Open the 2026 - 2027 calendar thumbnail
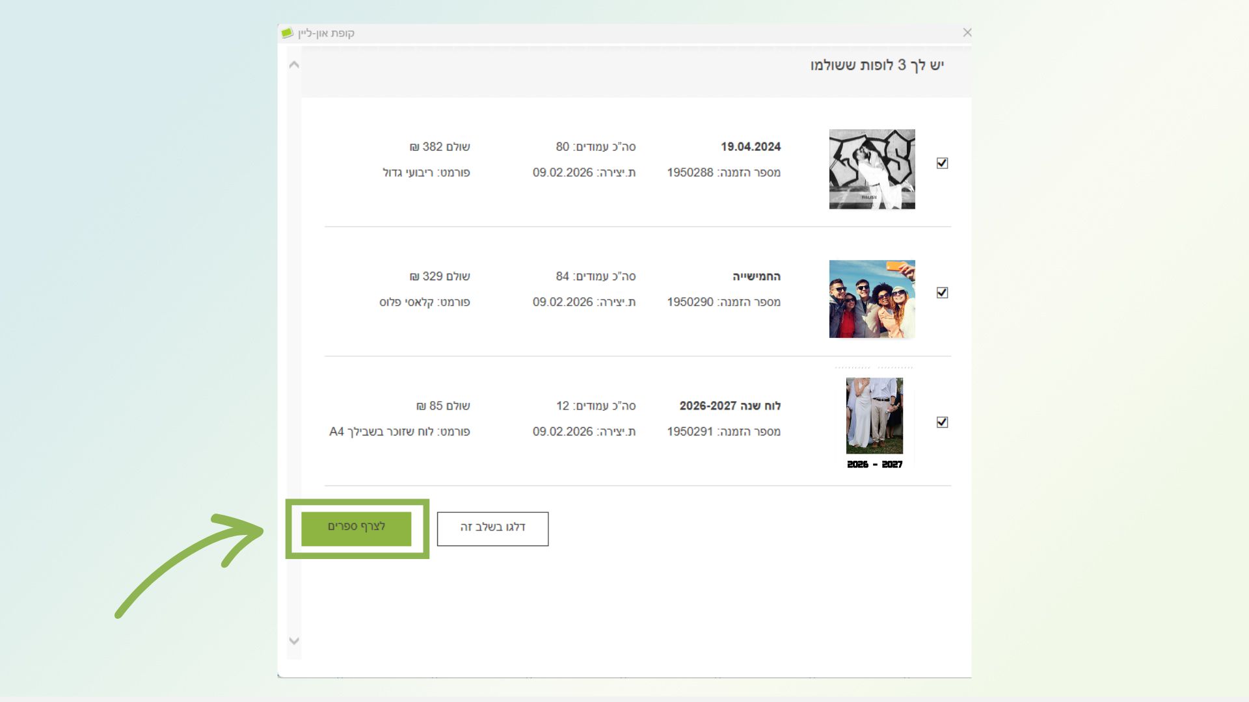This screenshot has height=702, width=1249. [x=874, y=419]
